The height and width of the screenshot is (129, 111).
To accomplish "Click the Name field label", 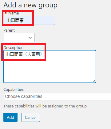I will tap(14, 13).
